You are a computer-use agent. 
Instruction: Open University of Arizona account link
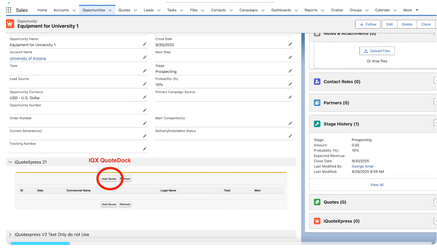click(28, 58)
